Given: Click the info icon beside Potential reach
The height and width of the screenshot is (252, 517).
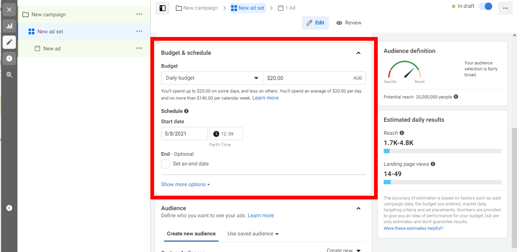Looking at the screenshot, I should 456,97.
